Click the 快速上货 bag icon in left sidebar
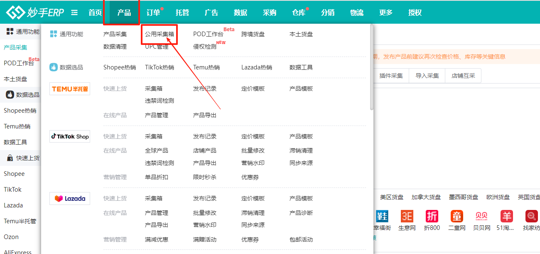 [x=10, y=158]
